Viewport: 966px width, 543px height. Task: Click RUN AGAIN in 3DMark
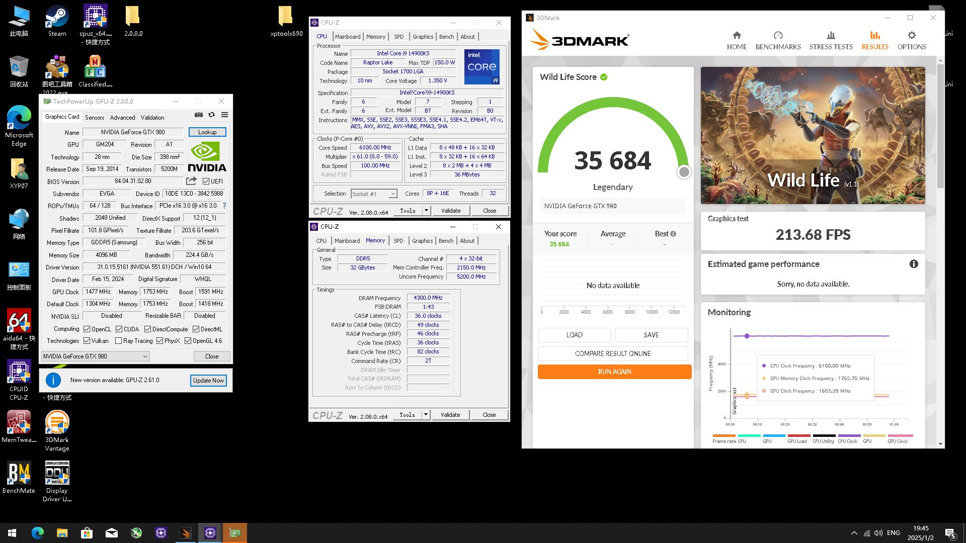tap(614, 372)
